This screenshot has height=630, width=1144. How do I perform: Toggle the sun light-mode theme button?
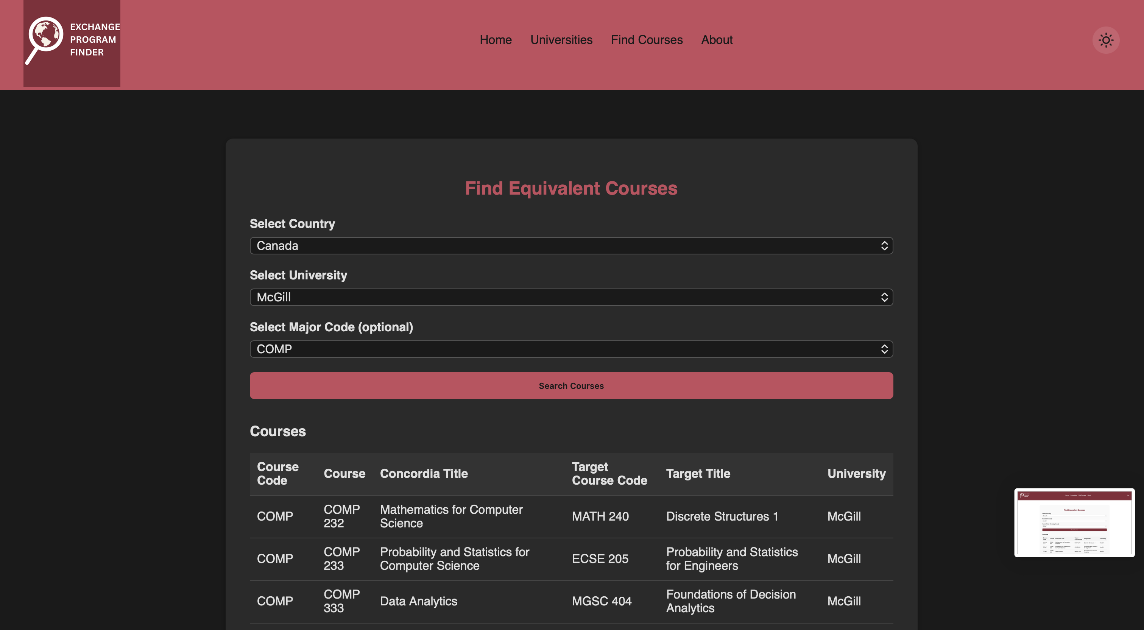tap(1105, 41)
